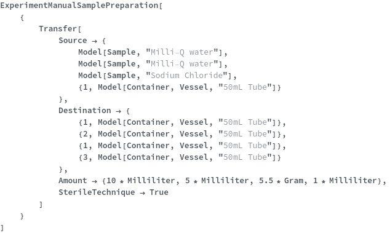The width and height of the screenshot is (390, 233).
Task: Click the ExperimentManualSamplePreparation function name
Action: coord(79,6)
